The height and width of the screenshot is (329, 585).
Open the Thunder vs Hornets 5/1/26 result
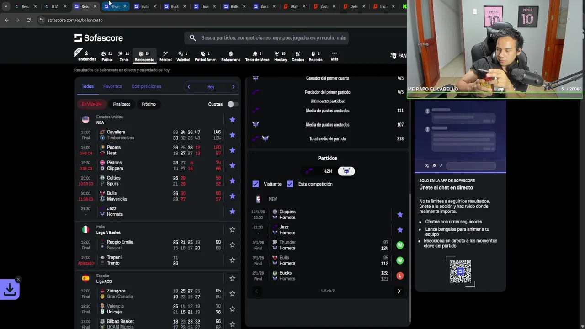pos(327,245)
